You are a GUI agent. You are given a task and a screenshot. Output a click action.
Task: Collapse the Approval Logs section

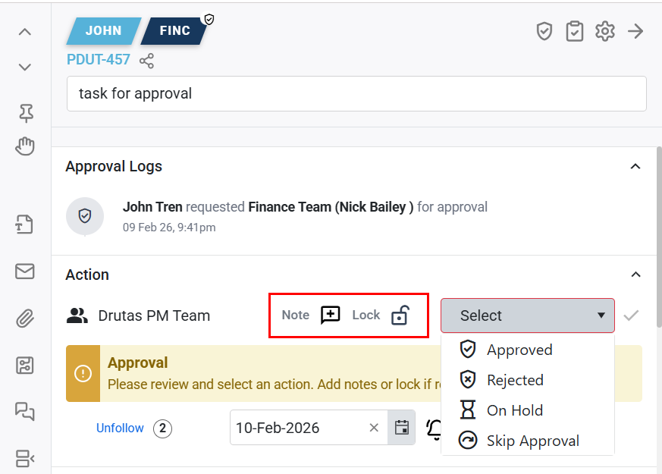coord(636,166)
